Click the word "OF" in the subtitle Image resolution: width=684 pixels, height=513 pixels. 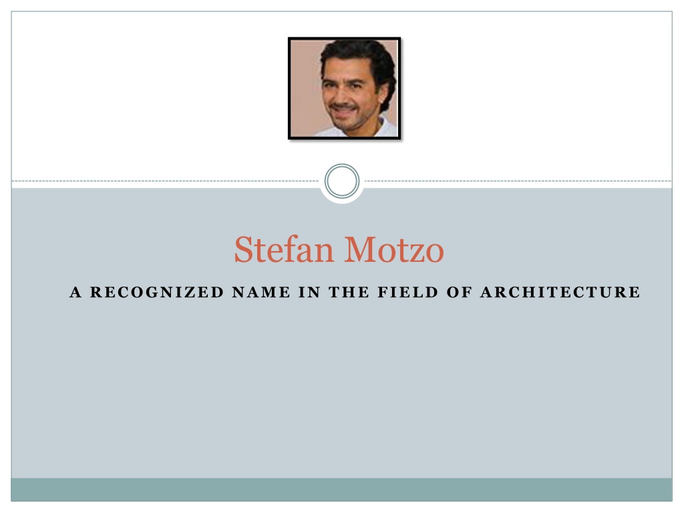point(459,292)
